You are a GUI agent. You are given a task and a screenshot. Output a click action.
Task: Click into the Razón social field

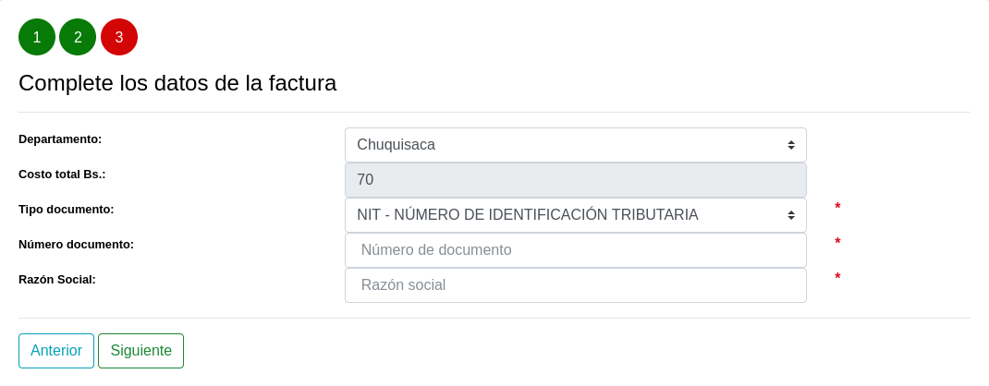575,285
